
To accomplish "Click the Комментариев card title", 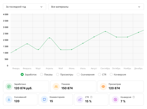I will (x=57, y=97).
